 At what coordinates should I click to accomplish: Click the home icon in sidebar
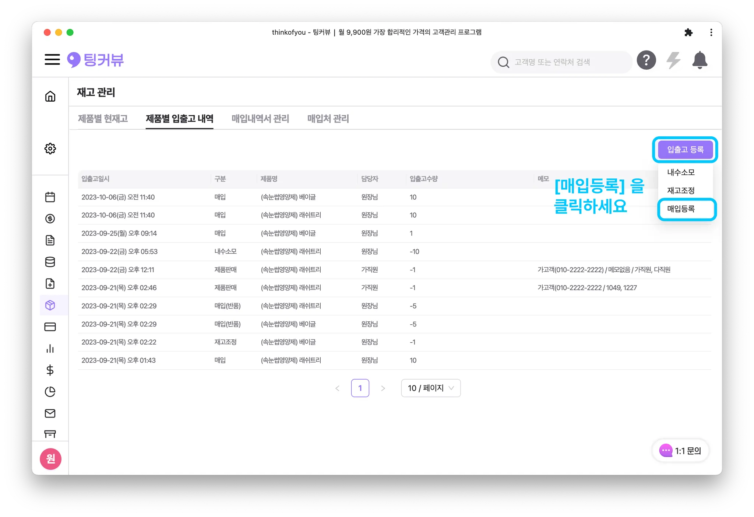(x=50, y=97)
